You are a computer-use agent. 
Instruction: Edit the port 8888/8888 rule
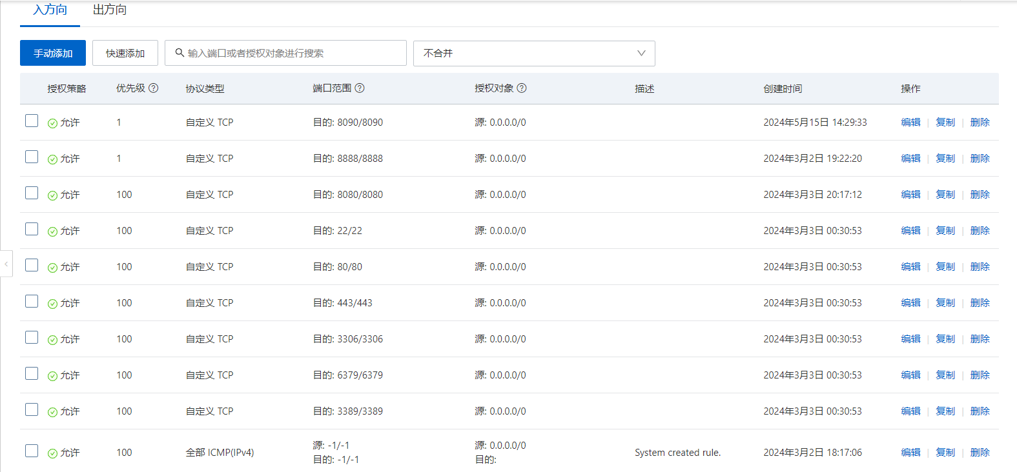click(x=910, y=159)
